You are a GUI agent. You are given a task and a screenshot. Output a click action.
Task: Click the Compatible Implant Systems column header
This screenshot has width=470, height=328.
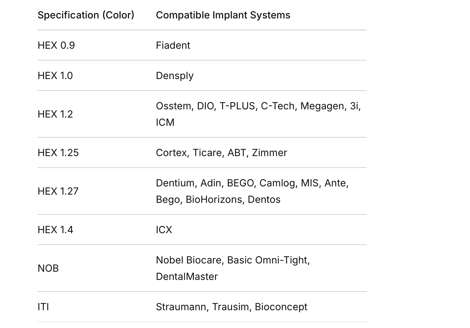tap(223, 15)
